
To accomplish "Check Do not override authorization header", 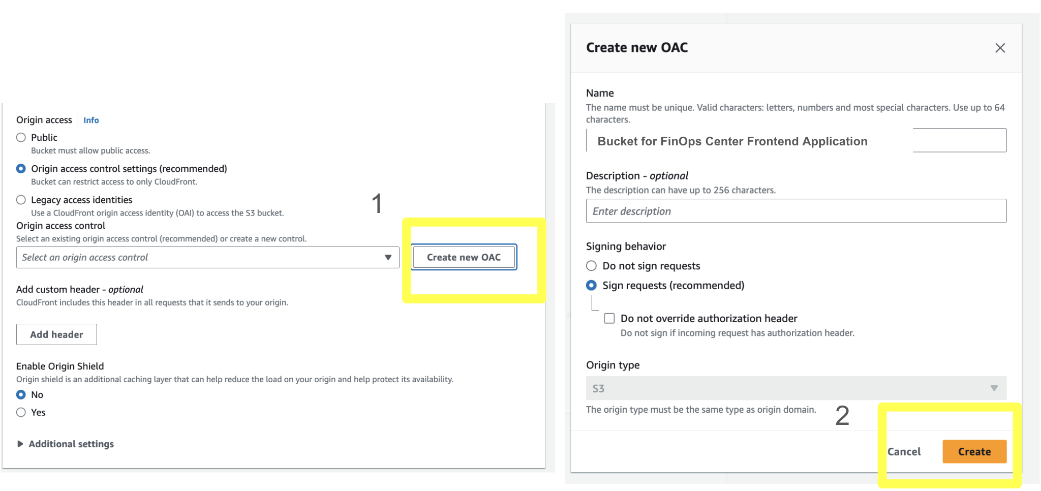I will (609, 319).
